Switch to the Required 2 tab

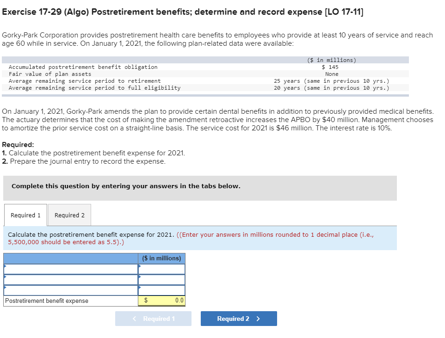[69, 215]
